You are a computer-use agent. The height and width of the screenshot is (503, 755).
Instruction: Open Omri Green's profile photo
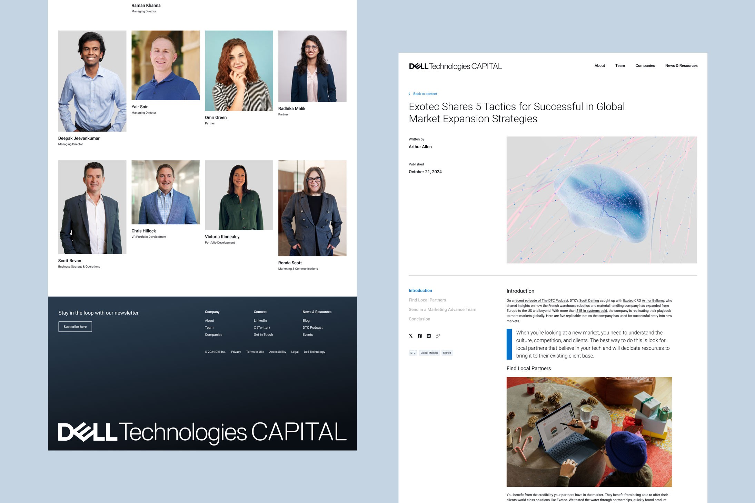tap(239, 71)
